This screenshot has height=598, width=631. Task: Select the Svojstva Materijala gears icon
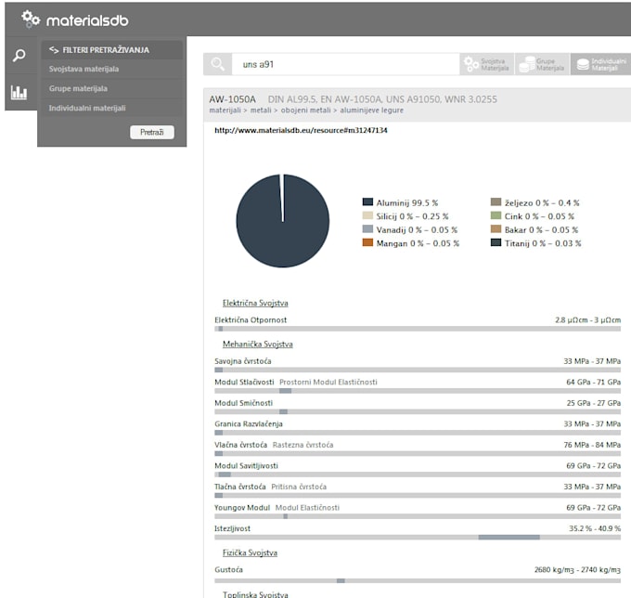[471, 64]
